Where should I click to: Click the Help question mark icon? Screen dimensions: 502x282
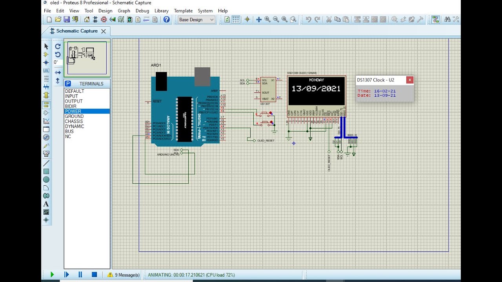(x=166, y=20)
